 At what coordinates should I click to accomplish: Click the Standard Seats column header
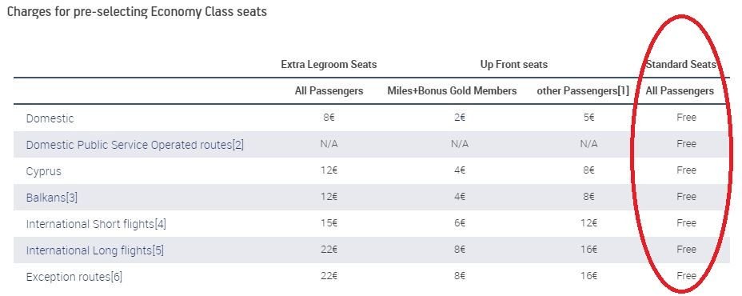coord(680,65)
